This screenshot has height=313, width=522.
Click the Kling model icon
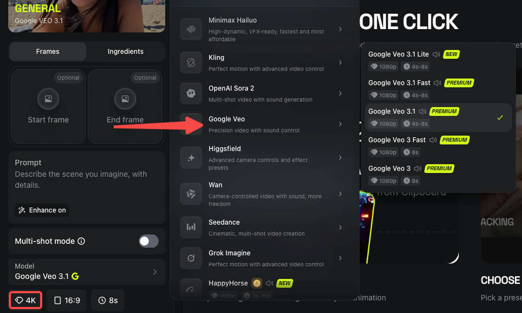pyautogui.click(x=191, y=63)
